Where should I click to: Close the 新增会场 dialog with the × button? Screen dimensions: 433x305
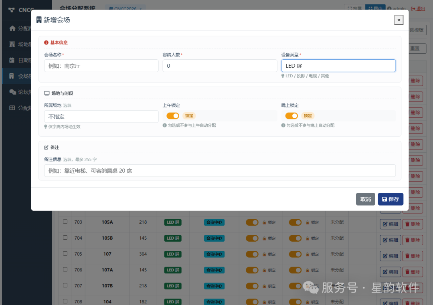[x=399, y=20]
